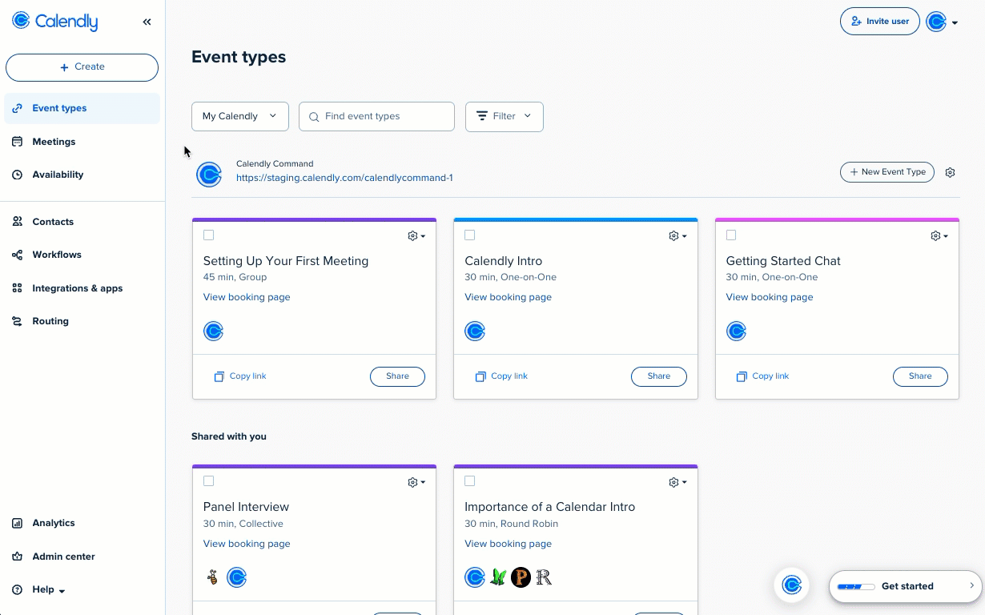Image resolution: width=985 pixels, height=615 pixels.
Task: Select checkbox on Importance of a Calendar Intro card
Action: pyautogui.click(x=470, y=481)
